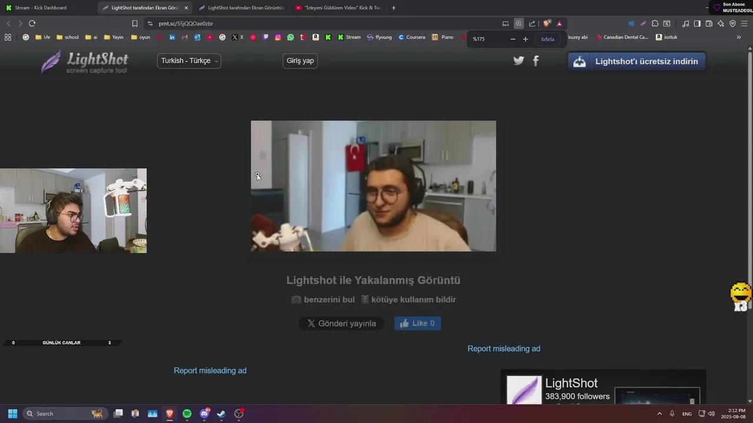The width and height of the screenshot is (753, 423).
Task: Switch to the second LightShot tab
Action: pos(241,8)
